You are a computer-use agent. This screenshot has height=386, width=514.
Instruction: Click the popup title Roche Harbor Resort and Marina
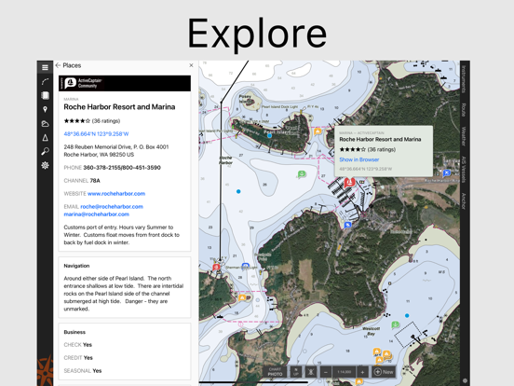(380, 140)
